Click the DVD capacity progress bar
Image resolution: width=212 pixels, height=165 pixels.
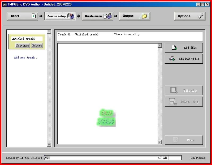(113, 158)
